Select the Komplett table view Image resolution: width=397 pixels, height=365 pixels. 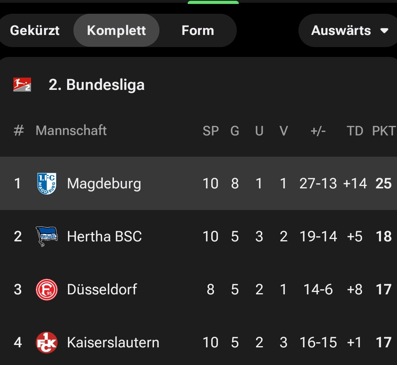click(x=116, y=31)
